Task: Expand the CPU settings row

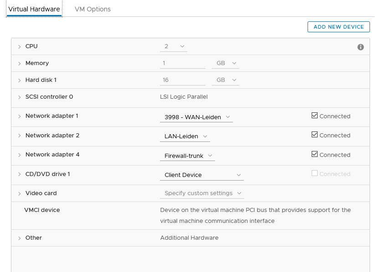Action: pos(20,47)
